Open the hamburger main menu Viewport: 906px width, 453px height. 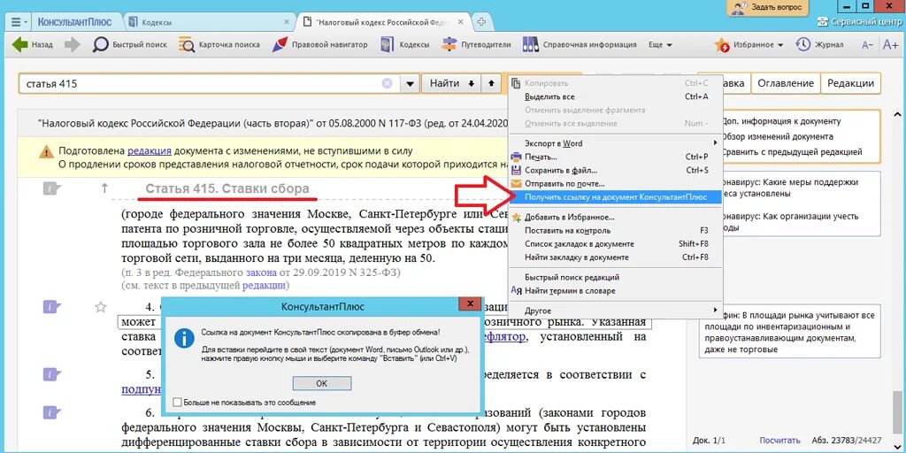pos(18,22)
